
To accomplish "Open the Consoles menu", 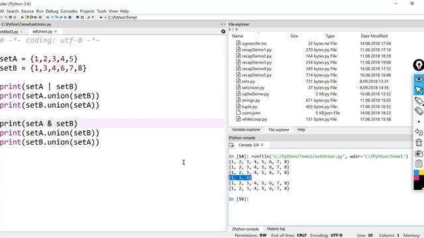I will (x=69, y=11).
